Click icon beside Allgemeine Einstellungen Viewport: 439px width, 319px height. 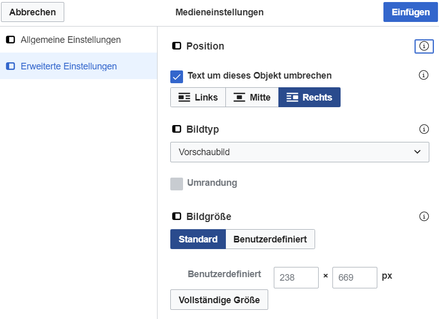[11, 40]
